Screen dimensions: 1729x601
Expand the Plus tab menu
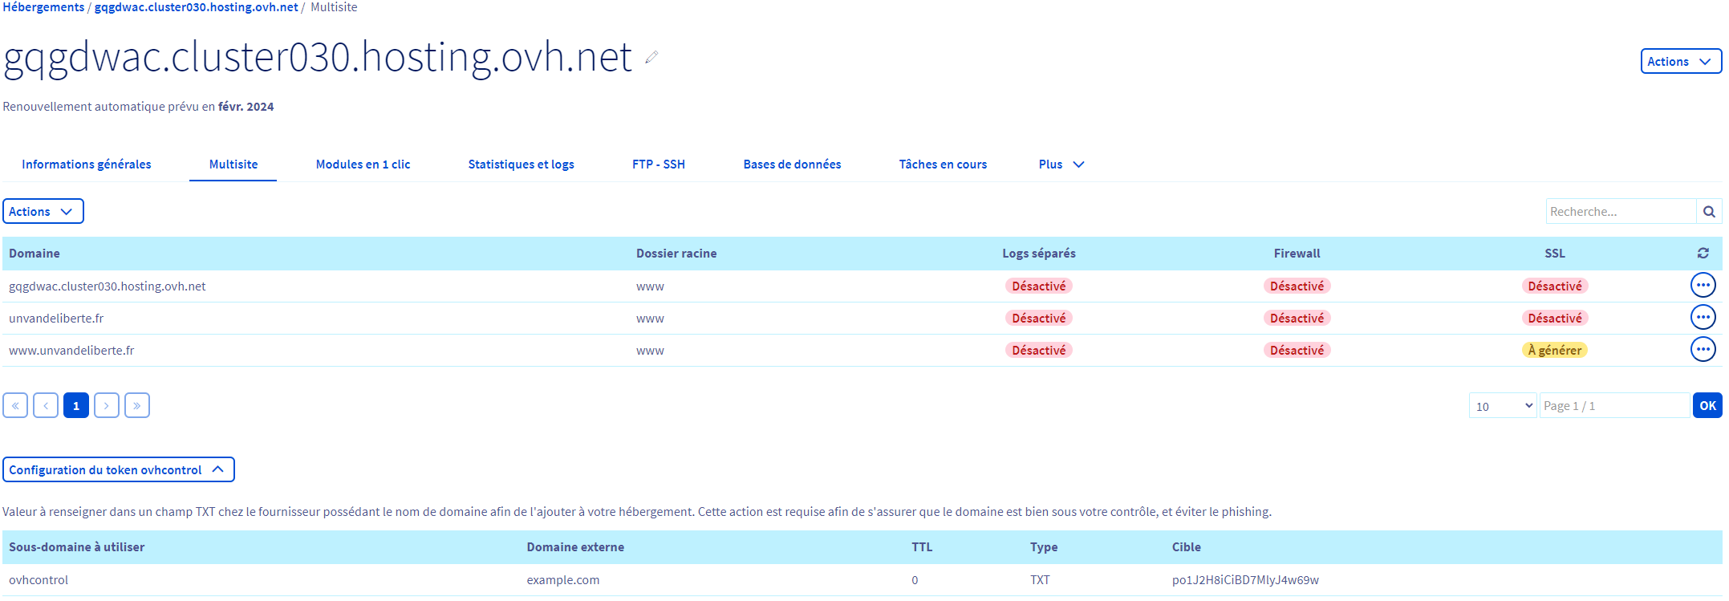pos(1061,164)
